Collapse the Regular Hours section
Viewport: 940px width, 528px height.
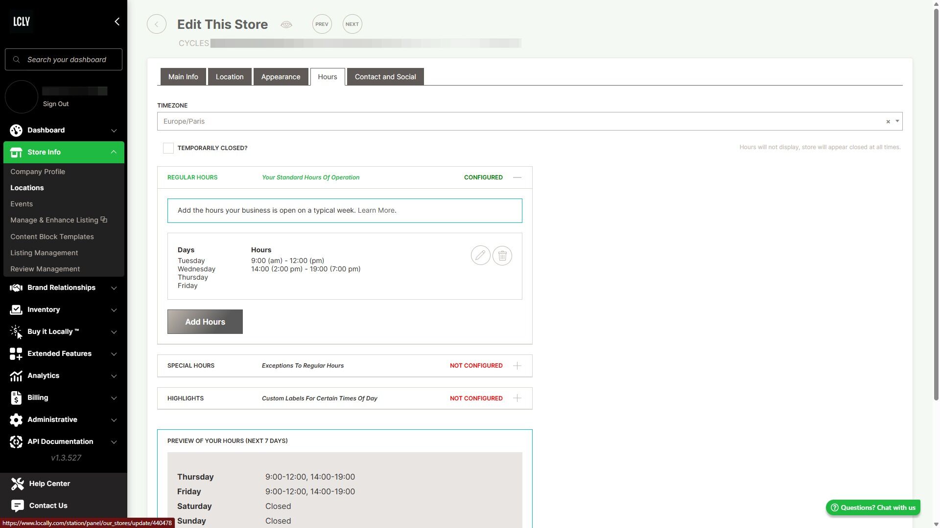click(517, 177)
